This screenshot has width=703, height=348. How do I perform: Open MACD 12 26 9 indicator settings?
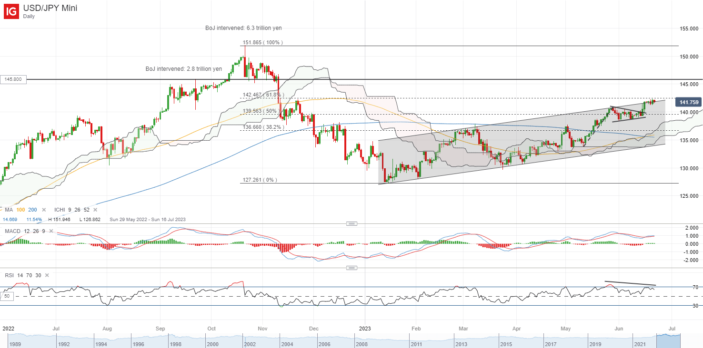pos(26,231)
